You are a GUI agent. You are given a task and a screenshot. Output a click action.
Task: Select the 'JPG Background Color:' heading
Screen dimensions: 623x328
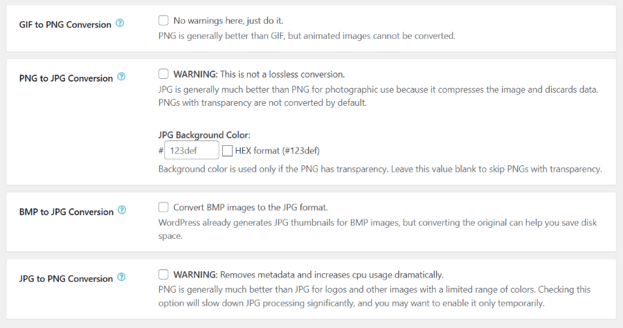[204, 135]
